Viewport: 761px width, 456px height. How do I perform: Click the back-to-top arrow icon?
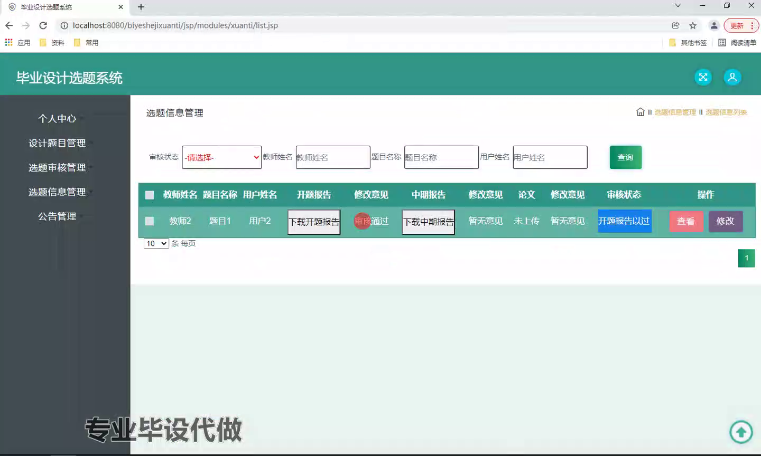[741, 432]
